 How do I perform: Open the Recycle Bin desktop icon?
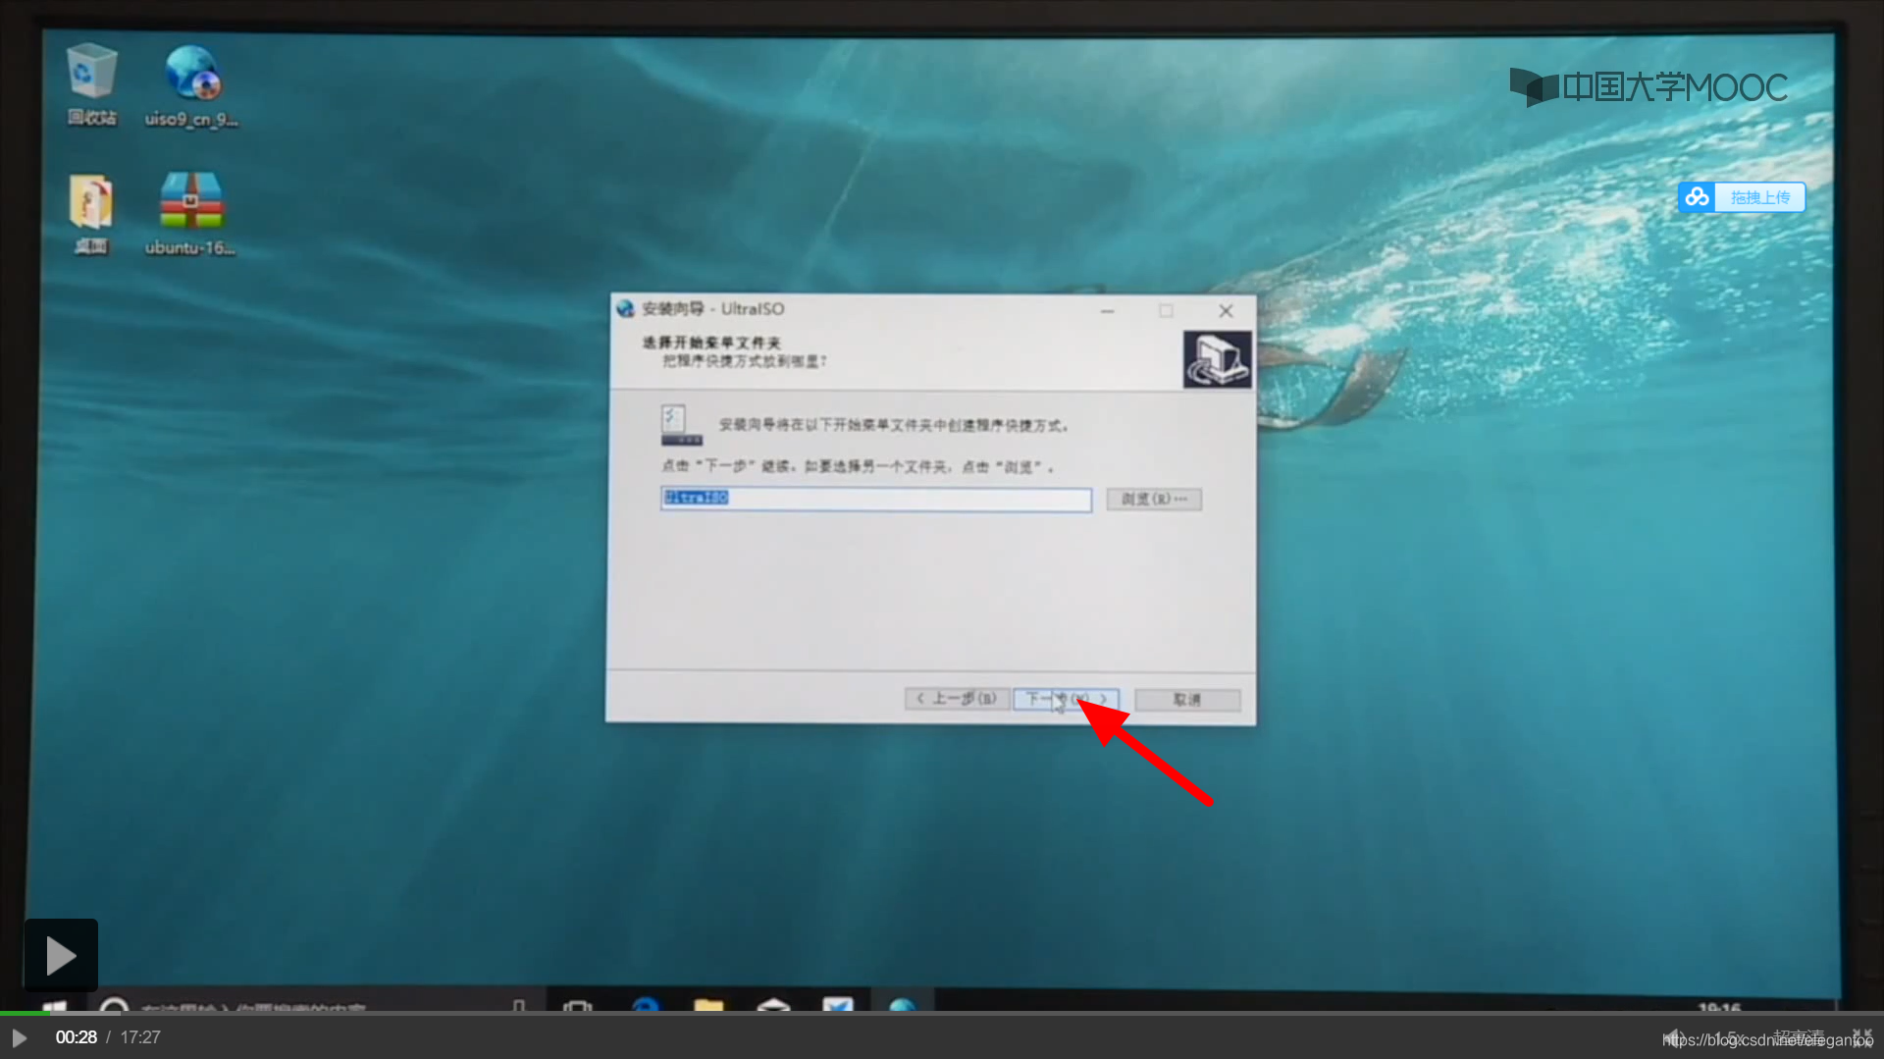pyautogui.click(x=91, y=84)
